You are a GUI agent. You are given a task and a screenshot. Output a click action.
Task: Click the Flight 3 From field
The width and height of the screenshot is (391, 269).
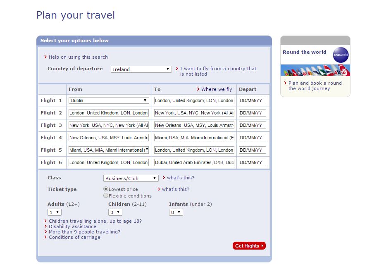pyautogui.click(x=109, y=125)
